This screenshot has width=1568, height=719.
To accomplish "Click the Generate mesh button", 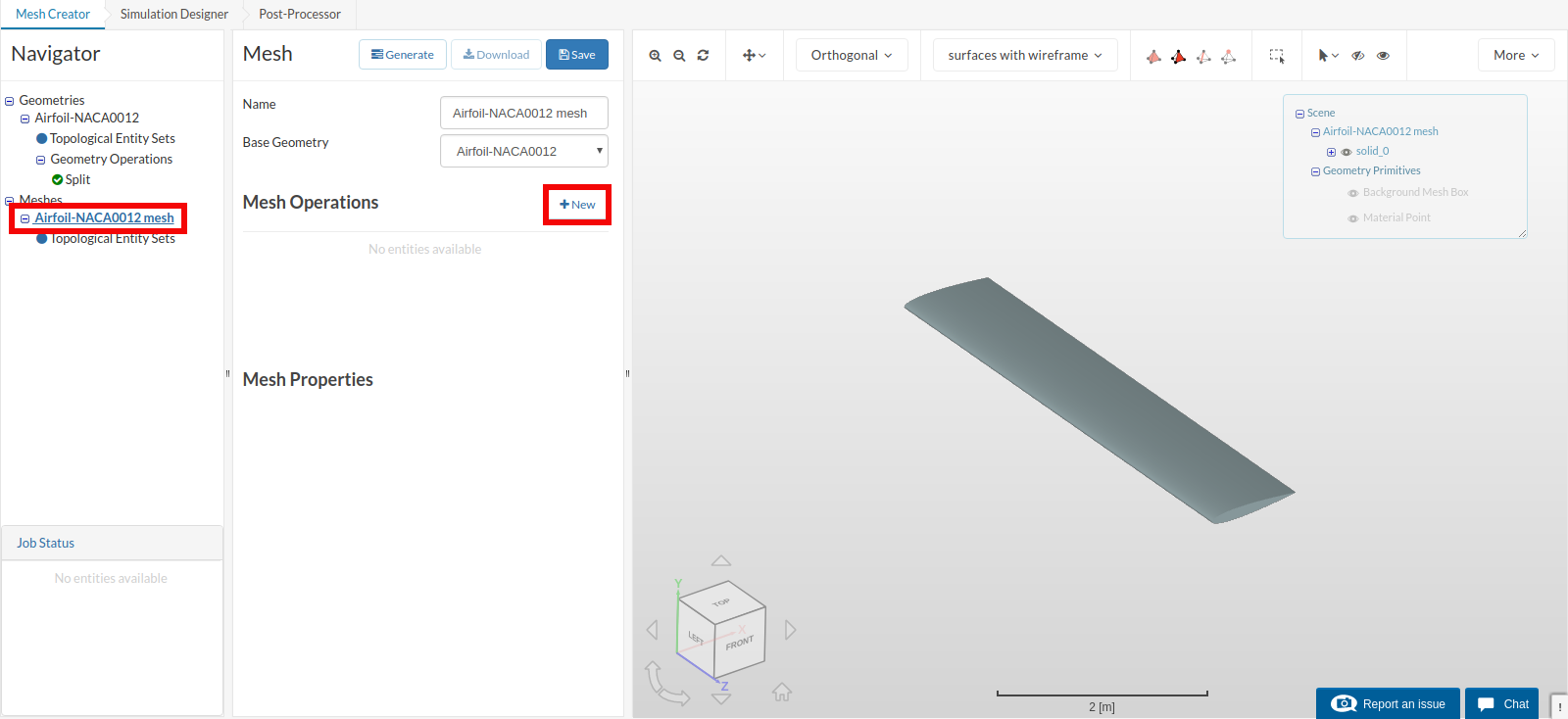I will (403, 55).
